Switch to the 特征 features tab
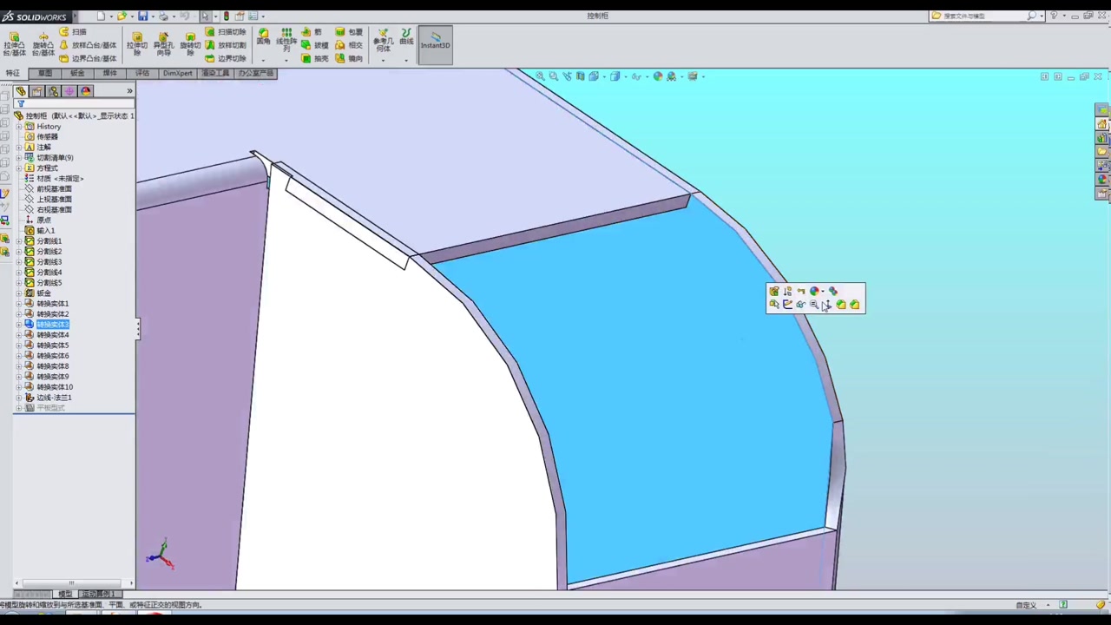The height and width of the screenshot is (625, 1111). point(13,73)
